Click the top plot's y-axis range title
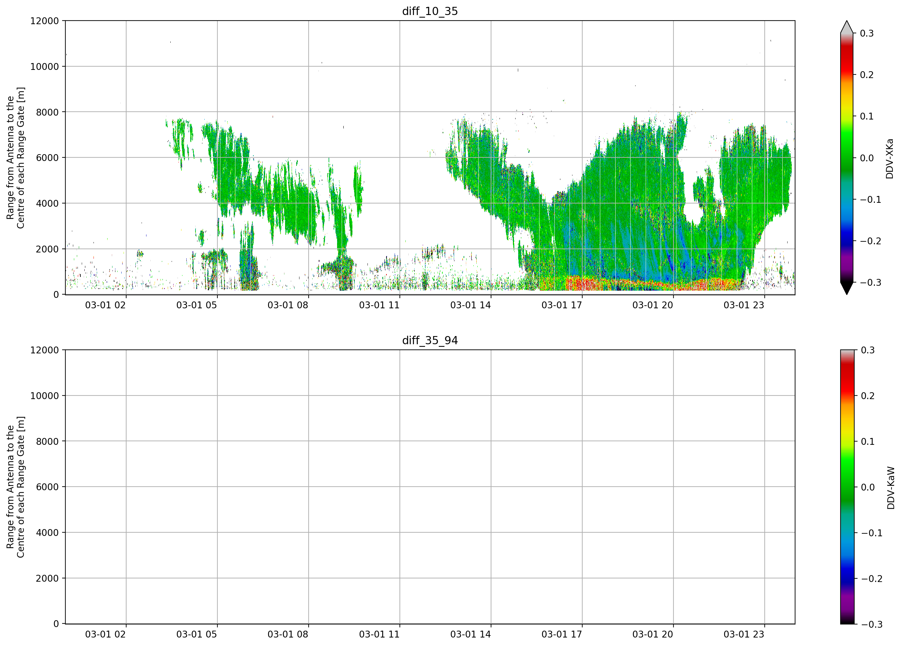 pyautogui.click(x=15, y=158)
